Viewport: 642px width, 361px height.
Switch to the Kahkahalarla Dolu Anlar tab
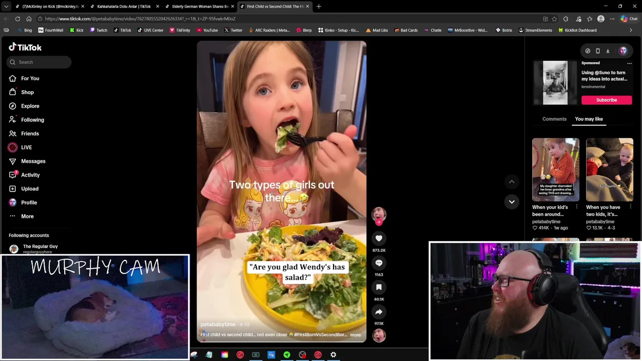click(124, 7)
